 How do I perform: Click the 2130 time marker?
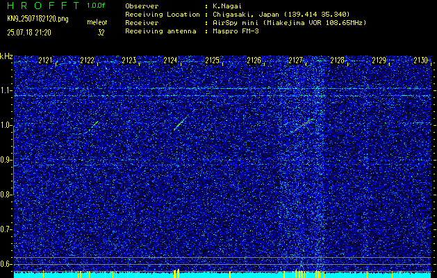(420, 60)
